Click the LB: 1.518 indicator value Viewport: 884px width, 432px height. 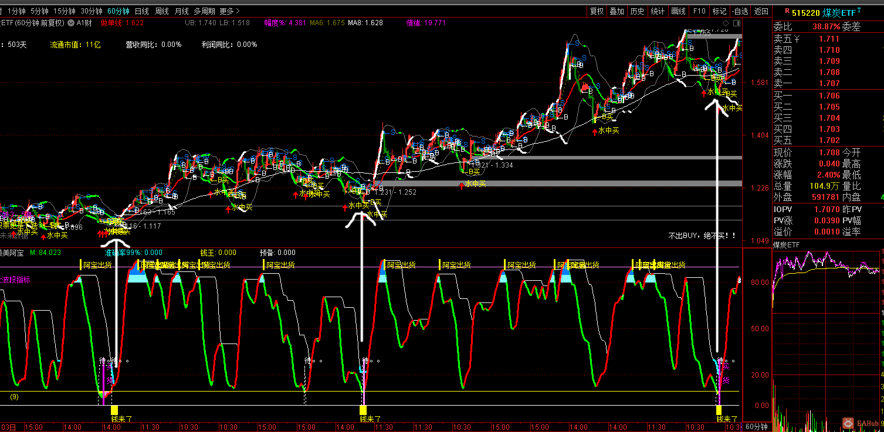coord(235,23)
